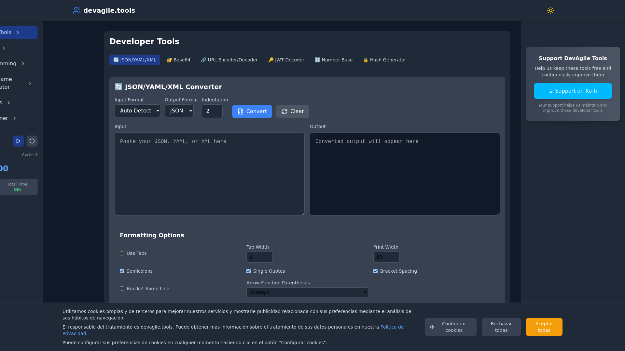The height and width of the screenshot is (351, 625).
Task: Reset the timer with the circular arrow icon
Action: pyautogui.click(x=32, y=141)
